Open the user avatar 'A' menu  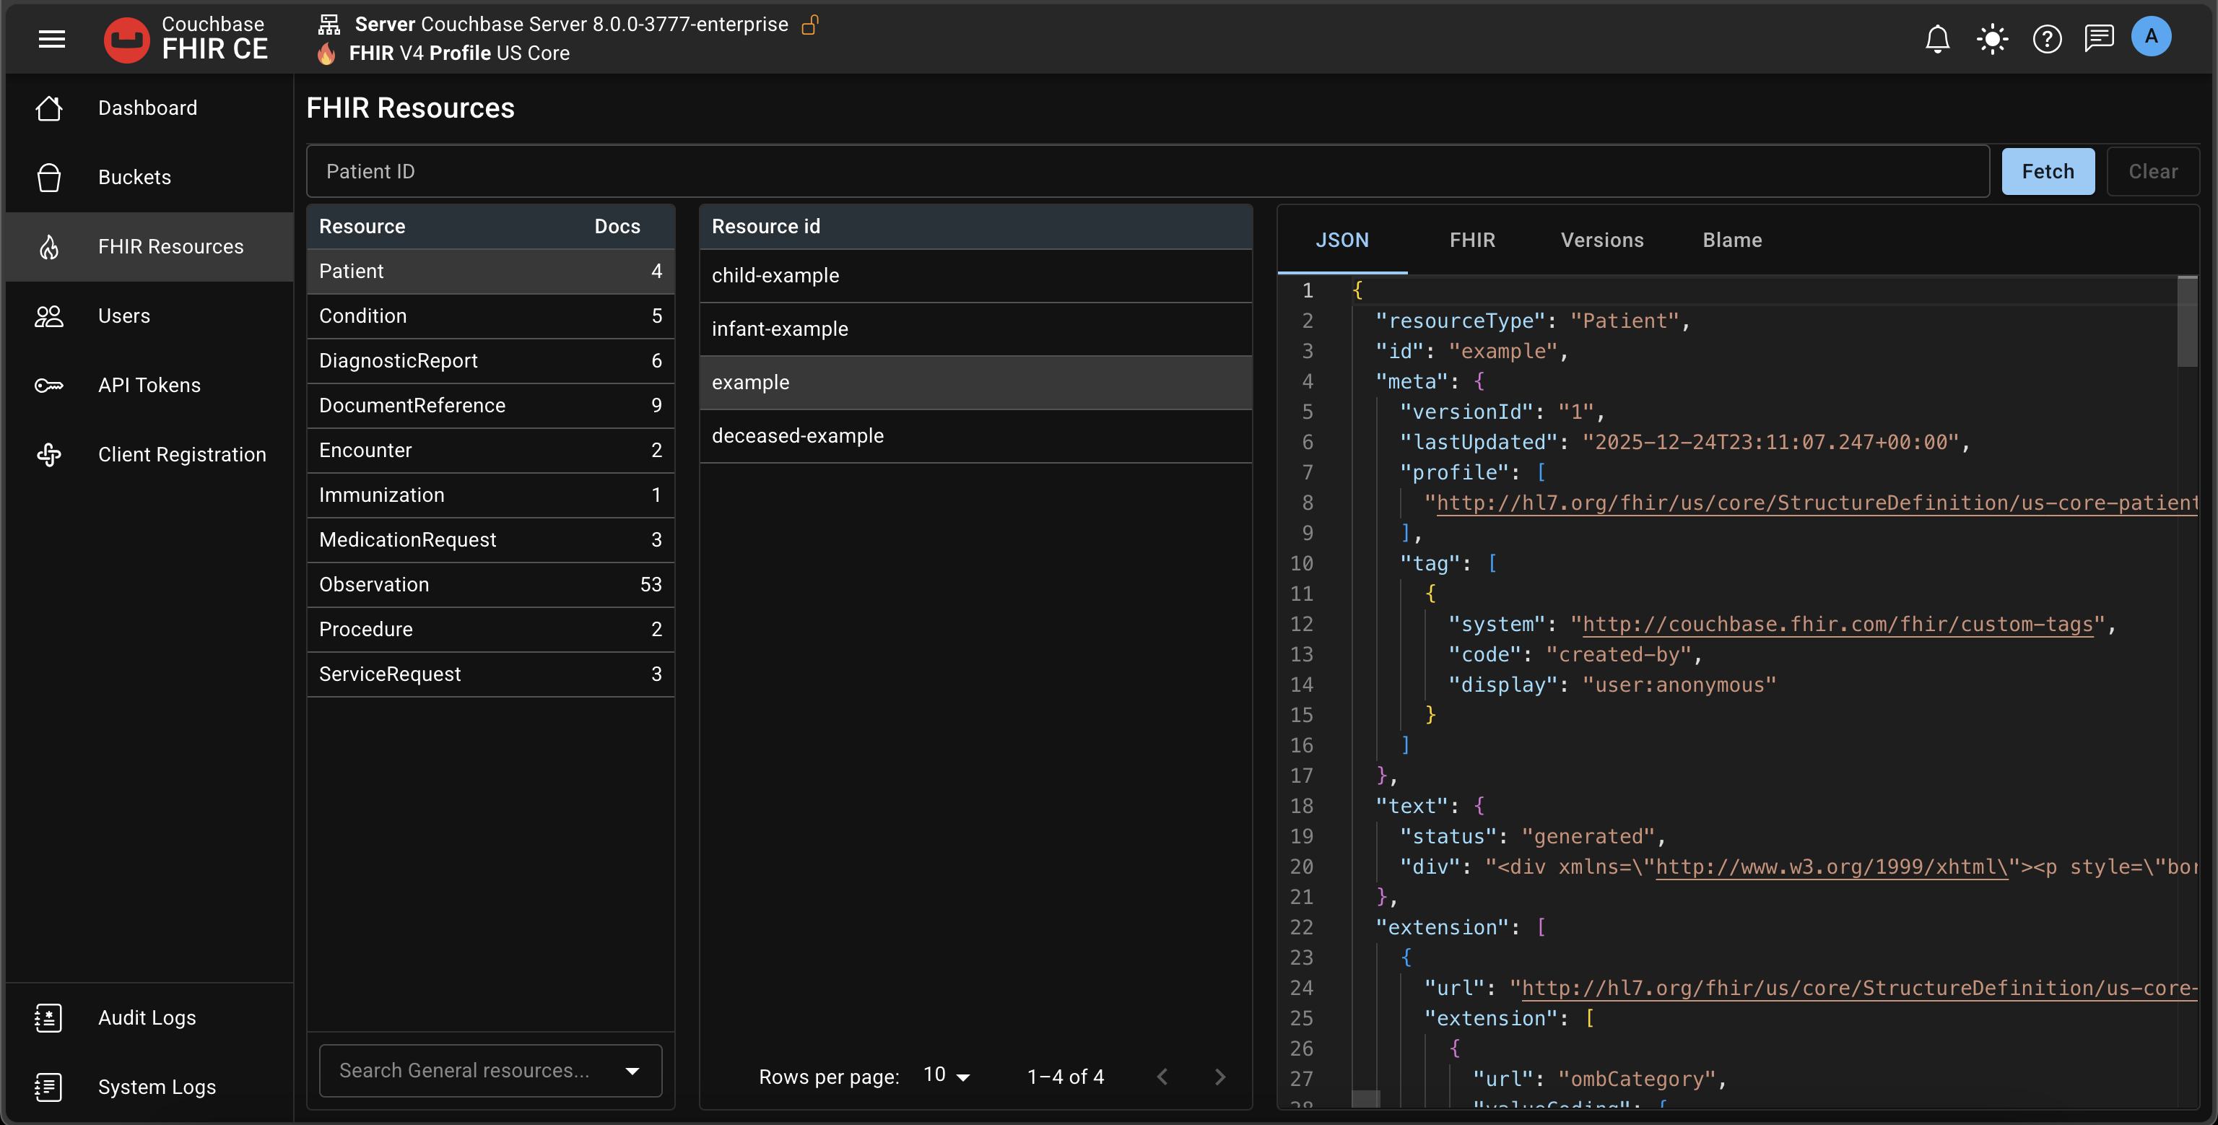tap(2151, 37)
